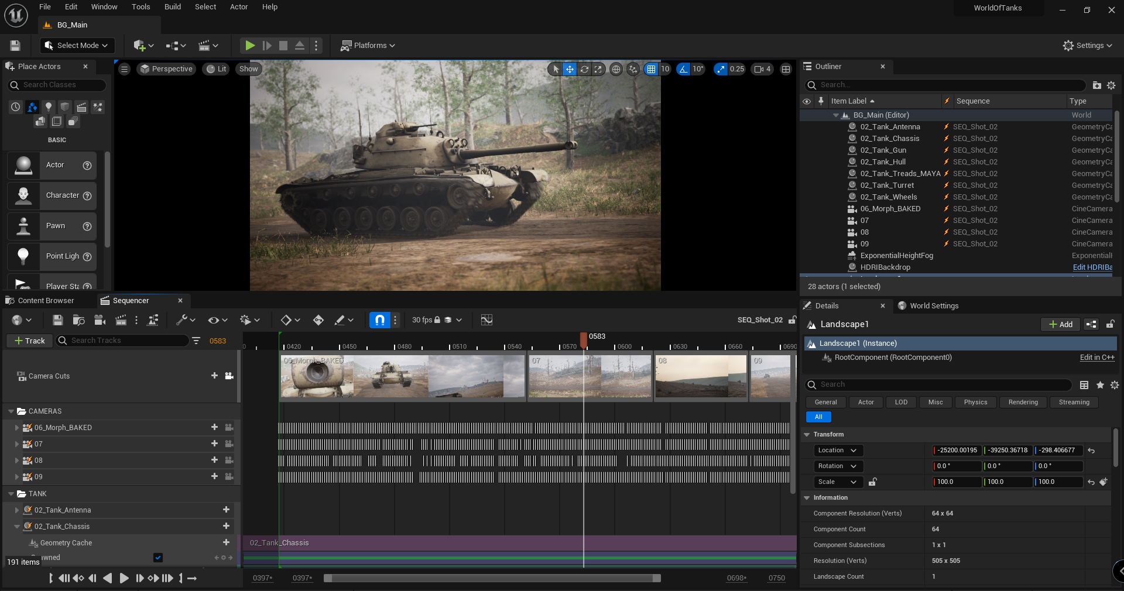Click the add camera icon on Camera Cuts
The image size is (1124, 591).
click(229, 376)
